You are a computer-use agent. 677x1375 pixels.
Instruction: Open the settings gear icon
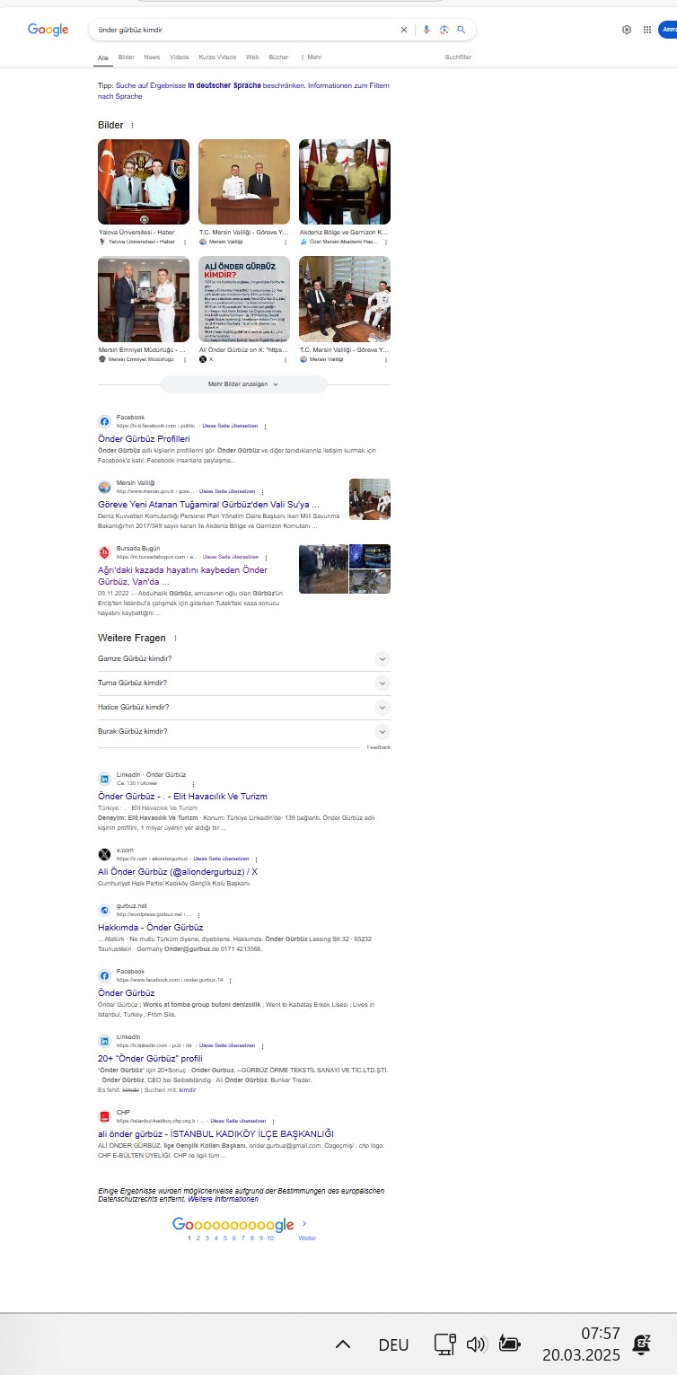627,30
